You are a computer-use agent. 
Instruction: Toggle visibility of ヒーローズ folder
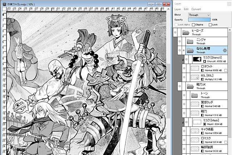click(x=175, y=32)
